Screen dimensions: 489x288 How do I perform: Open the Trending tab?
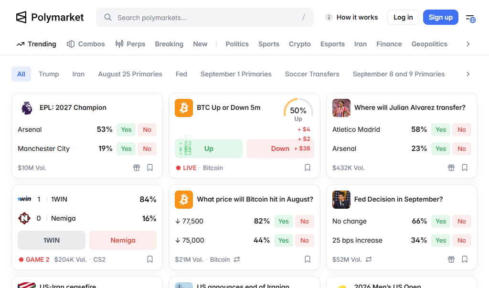click(36, 44)
